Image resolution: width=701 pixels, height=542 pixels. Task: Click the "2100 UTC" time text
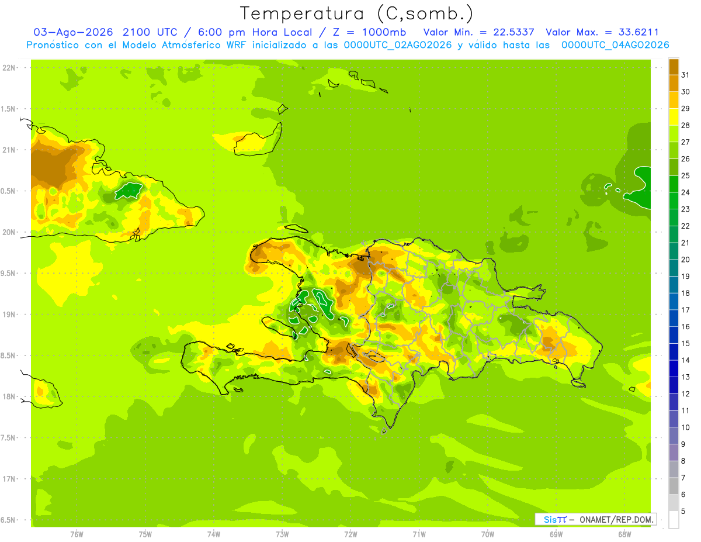click(151, 32)
